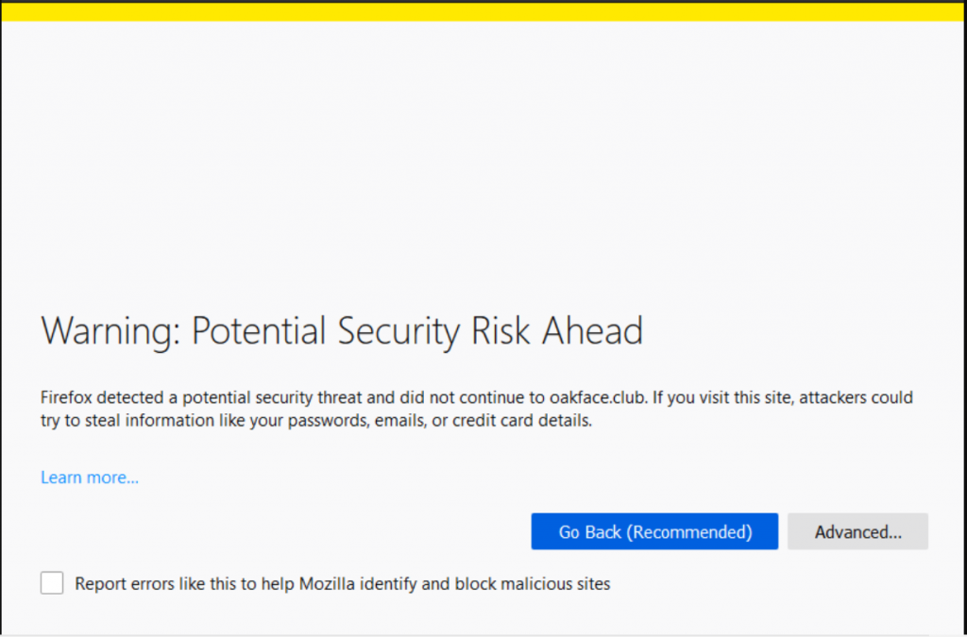Click the word "emails" in the warning paragraph
967x637 pixels.
pos(396,421)
